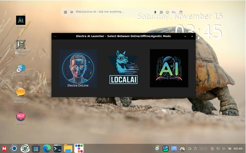Open the file manager folder in taskbar
The width and height of the screenshot is (246, 153).
(x=68, y=148)
